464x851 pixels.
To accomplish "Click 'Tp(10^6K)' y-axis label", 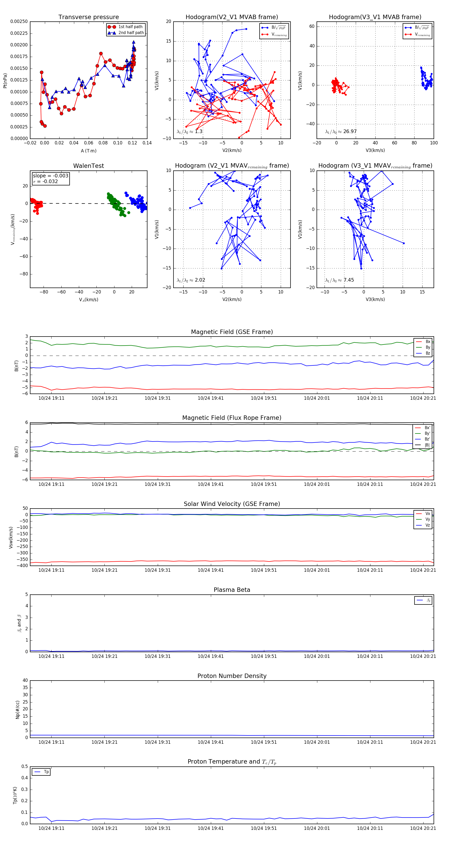I will [x=15, y=795].
